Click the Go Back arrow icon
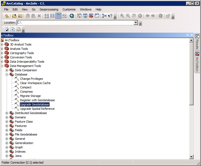This screenshot has height=166, width=201. click(147, 16)
